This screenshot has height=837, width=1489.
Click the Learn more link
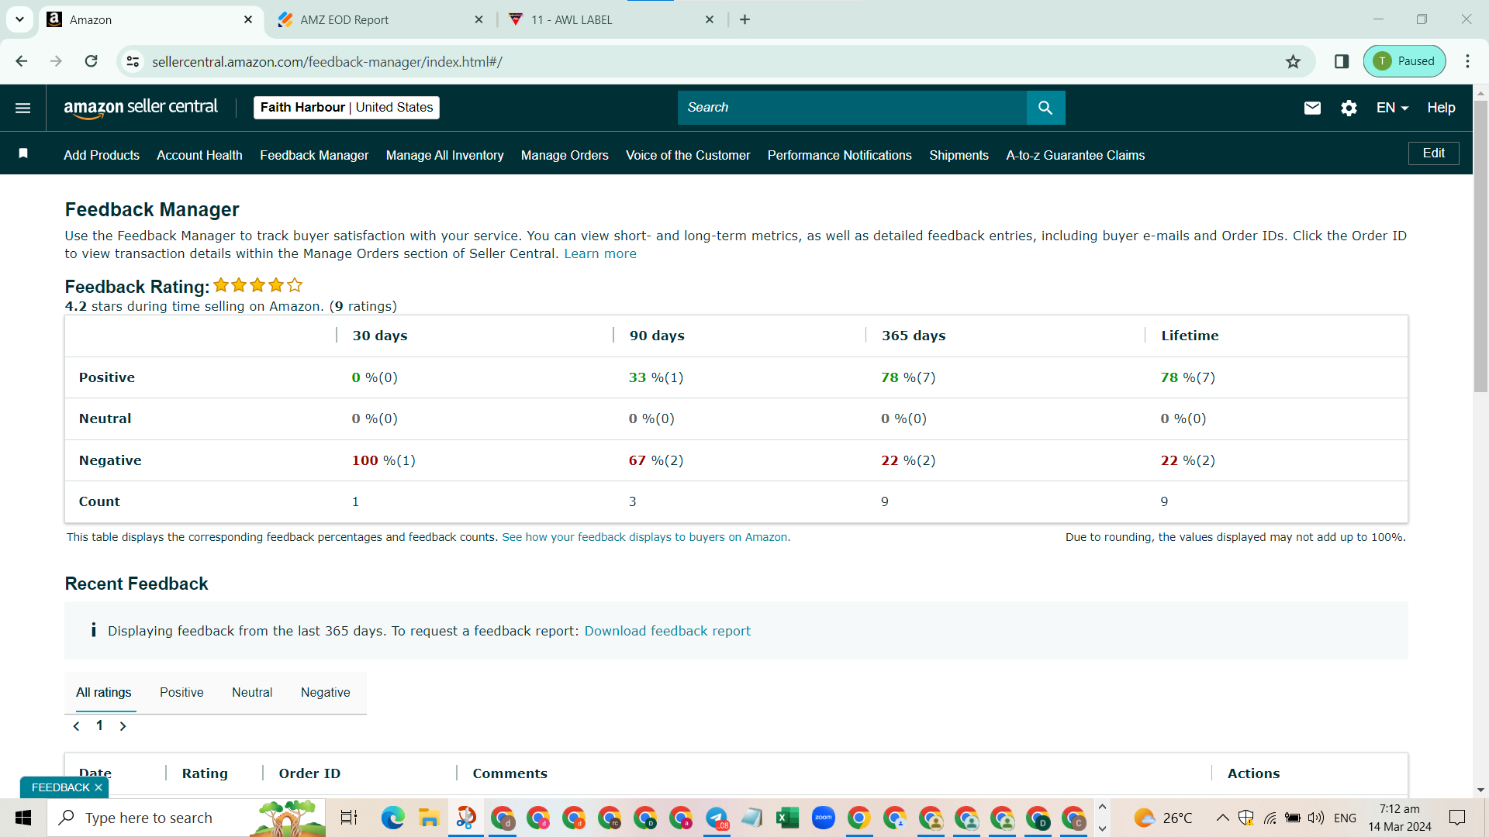coord(600,253)
